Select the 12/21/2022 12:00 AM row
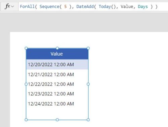Screen dimensions: 168x127 [x=57, y=74]
